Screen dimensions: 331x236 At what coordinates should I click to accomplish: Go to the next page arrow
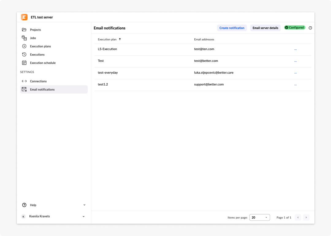point(306,217)
